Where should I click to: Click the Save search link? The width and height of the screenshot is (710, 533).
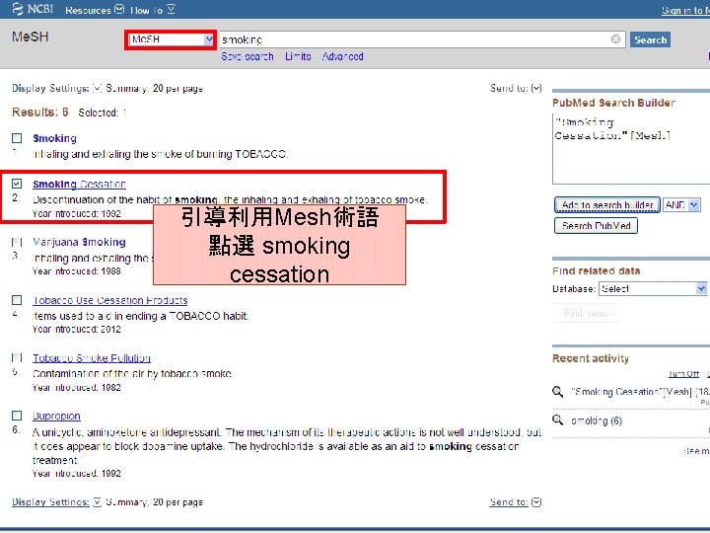248,56
